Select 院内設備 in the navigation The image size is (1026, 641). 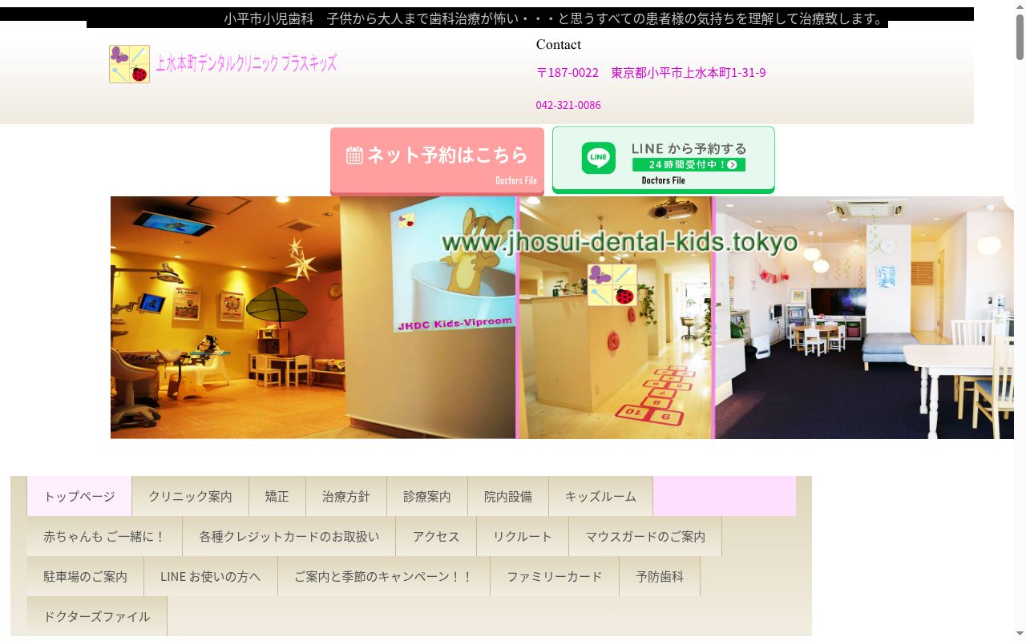click(x=508, y=497)
